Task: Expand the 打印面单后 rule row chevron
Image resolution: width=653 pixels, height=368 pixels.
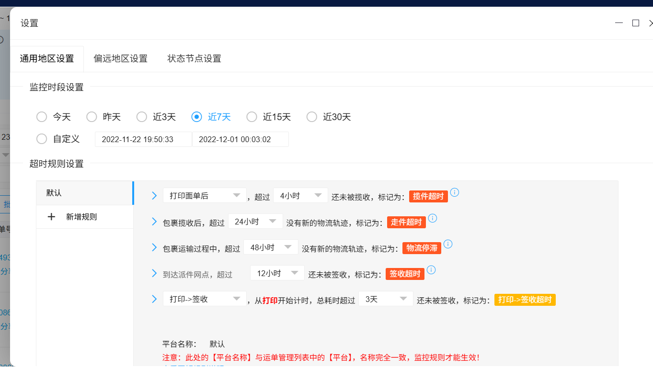Action: pos(154,195)
